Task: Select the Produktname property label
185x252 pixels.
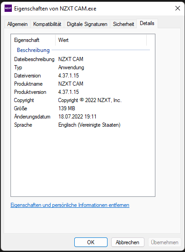Action: tap(28, 84)
